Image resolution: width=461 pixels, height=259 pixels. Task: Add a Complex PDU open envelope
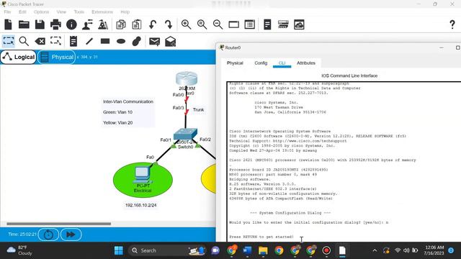(170, 42)
